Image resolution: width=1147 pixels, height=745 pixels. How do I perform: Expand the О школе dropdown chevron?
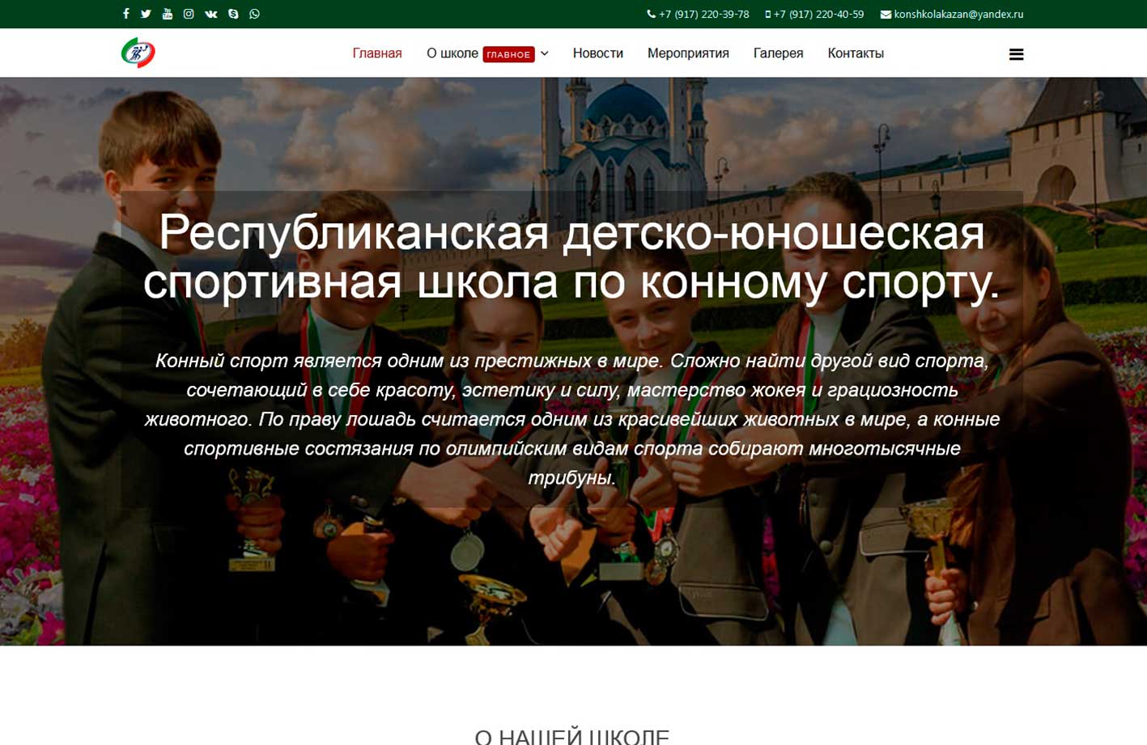[545, 53]
